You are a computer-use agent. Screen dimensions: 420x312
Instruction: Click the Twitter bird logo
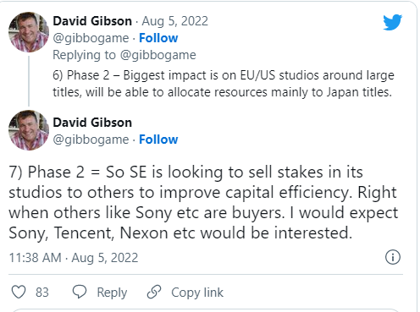(x=393, y=22)
